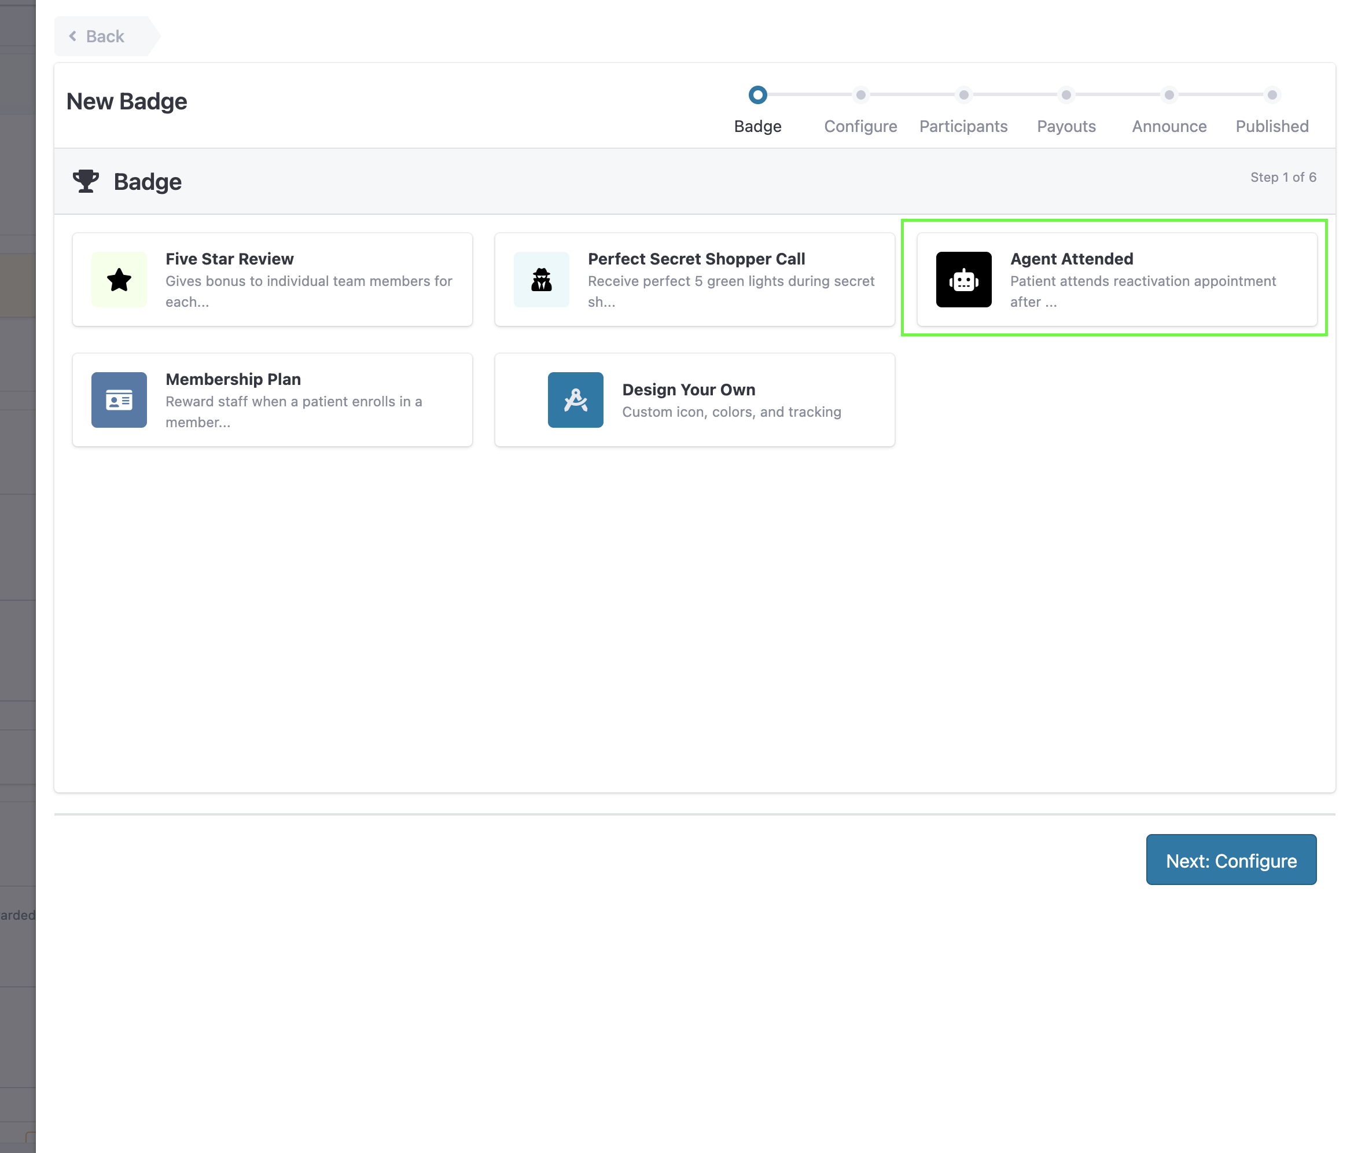Click the active Badge step circle

(757, 95)
